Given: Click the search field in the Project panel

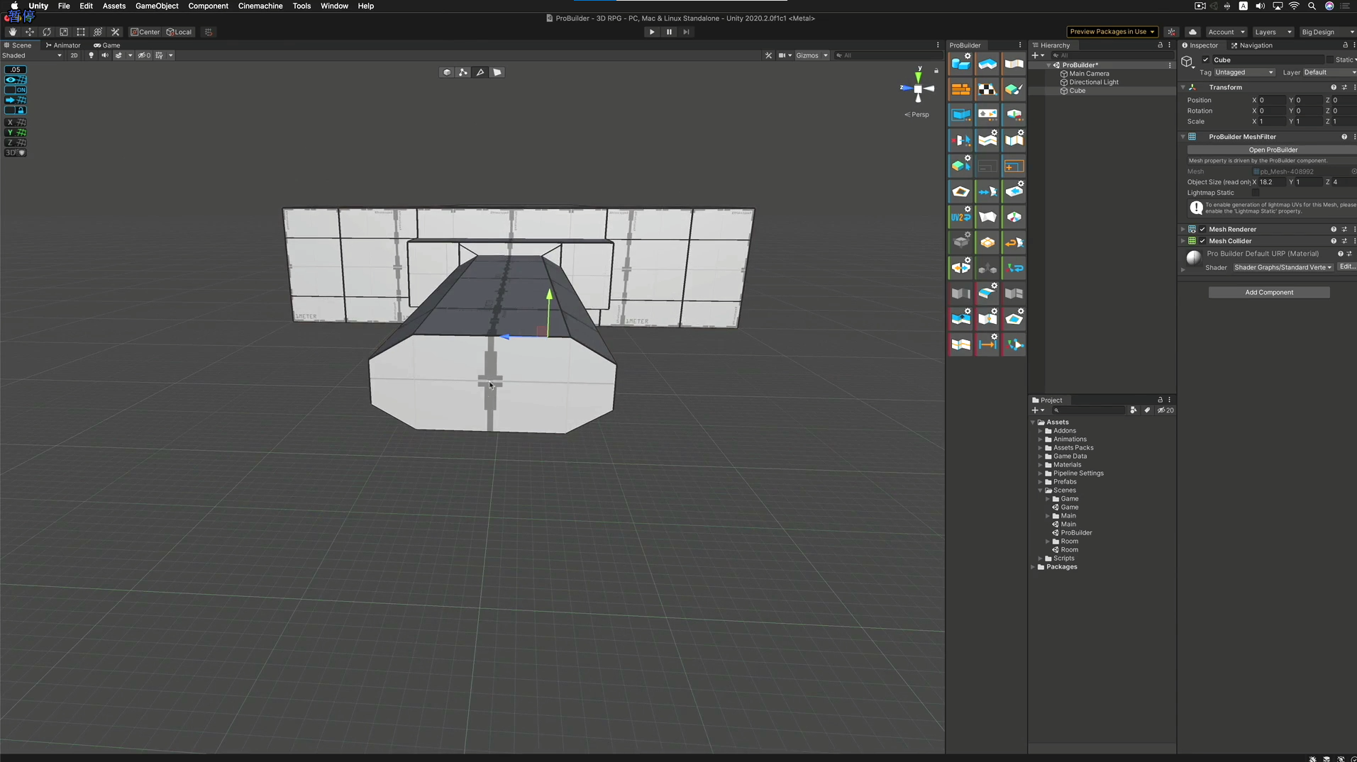Looking at the screenshot, I should [1089, 410].
